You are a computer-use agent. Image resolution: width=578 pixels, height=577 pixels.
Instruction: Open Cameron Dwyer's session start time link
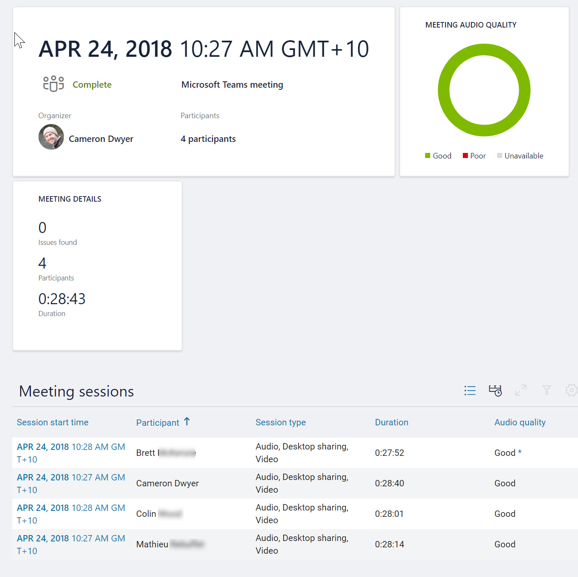71,483
